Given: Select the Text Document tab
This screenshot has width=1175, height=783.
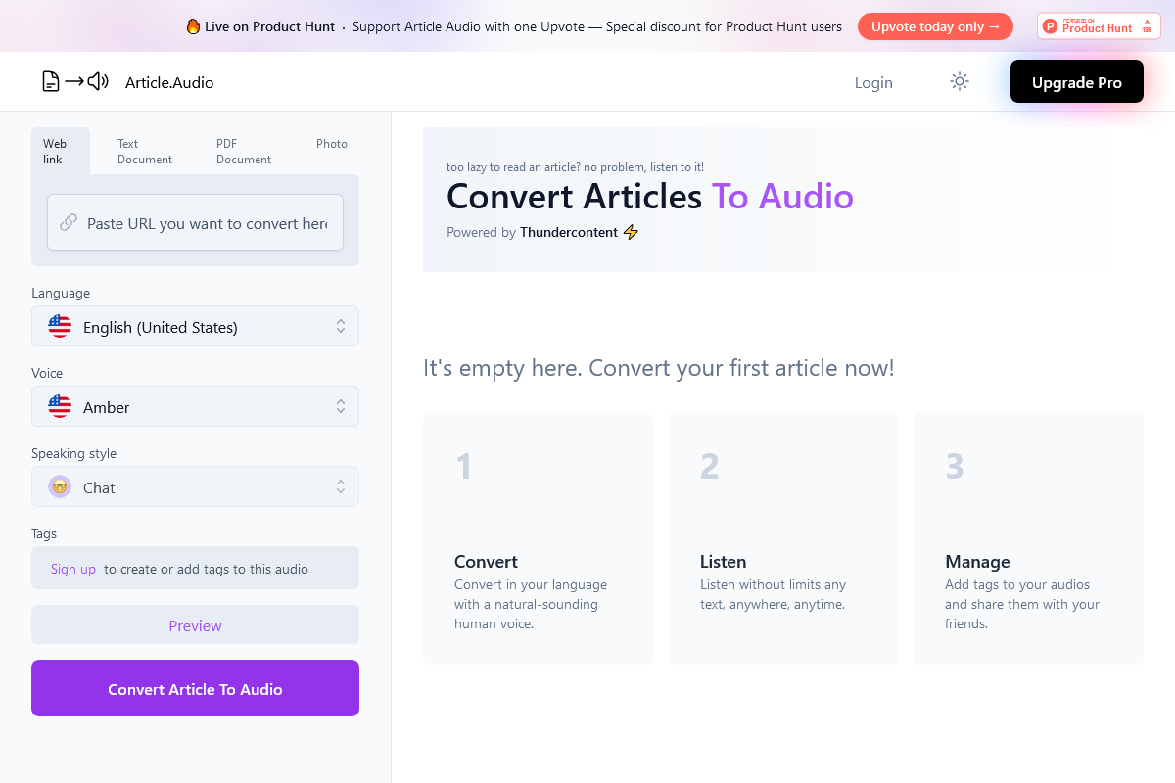Looking at the screenshot, I should [144, 150].
